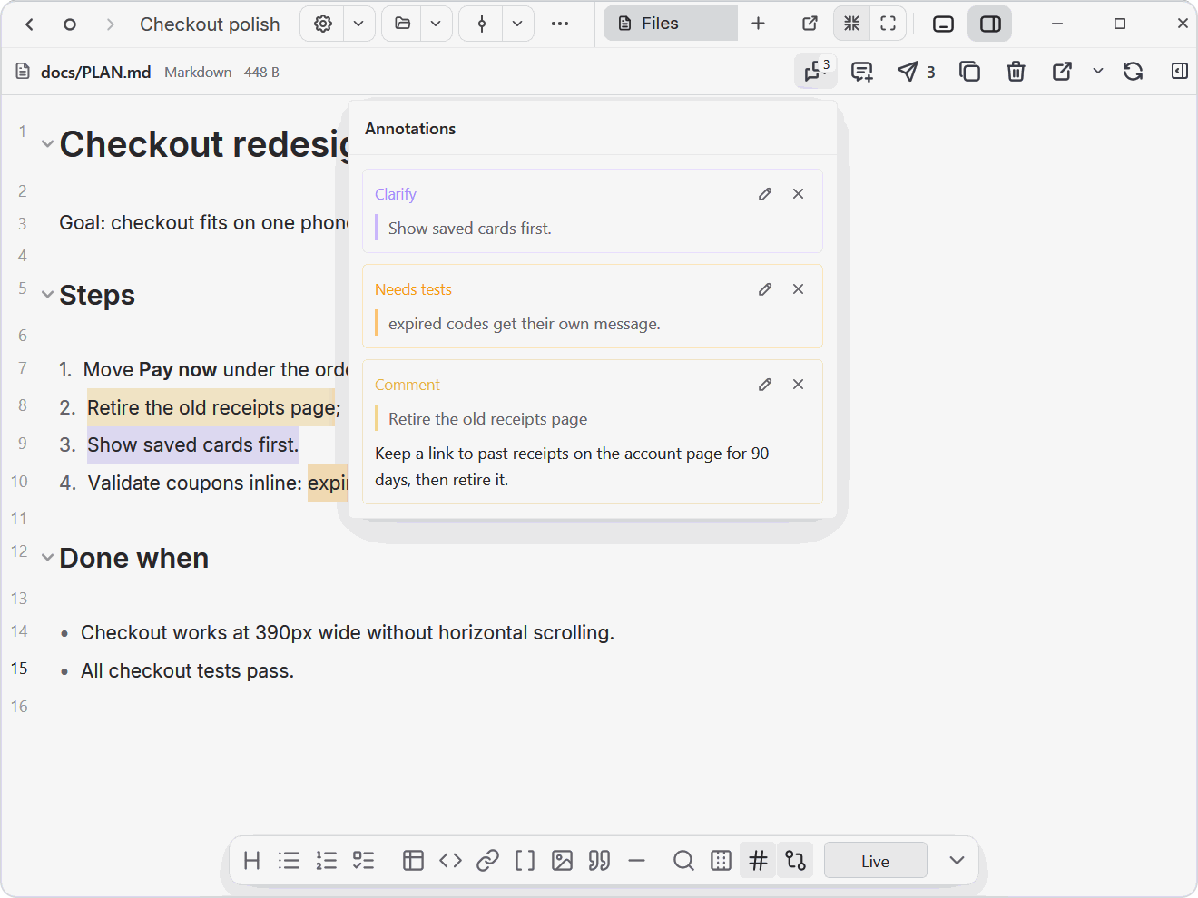Add a new comment annotation
Viewport: 1198px width, 898px height.
tap(862, 72)
